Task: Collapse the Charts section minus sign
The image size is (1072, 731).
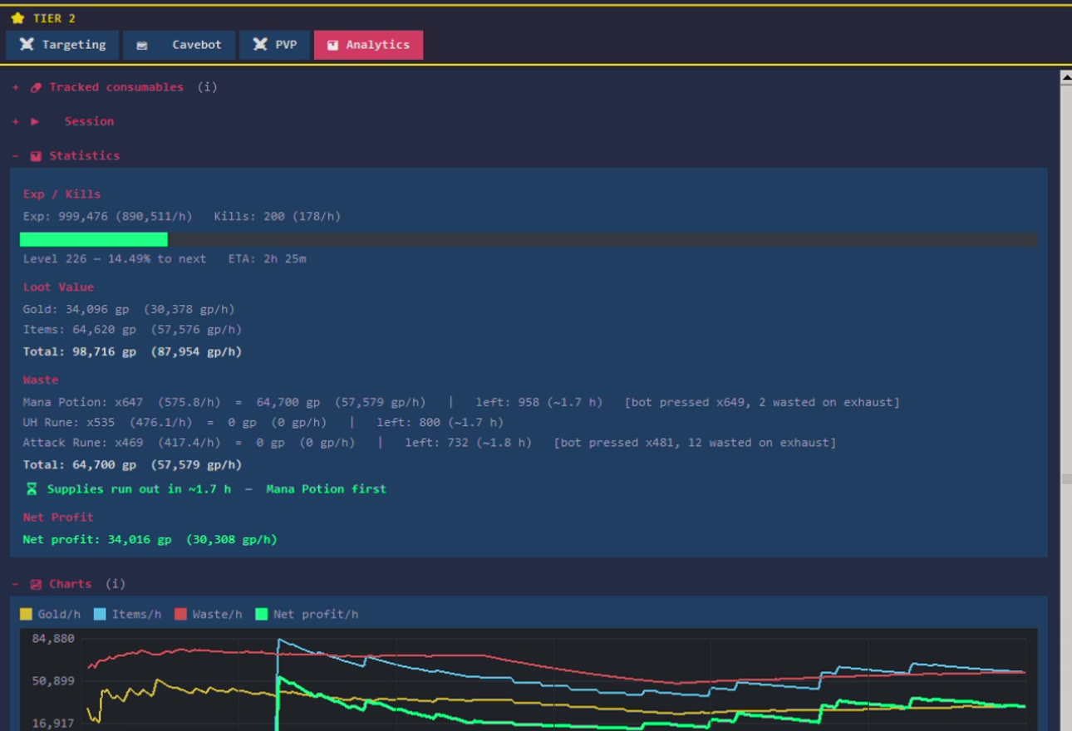Action: click(x=16, y=584)
